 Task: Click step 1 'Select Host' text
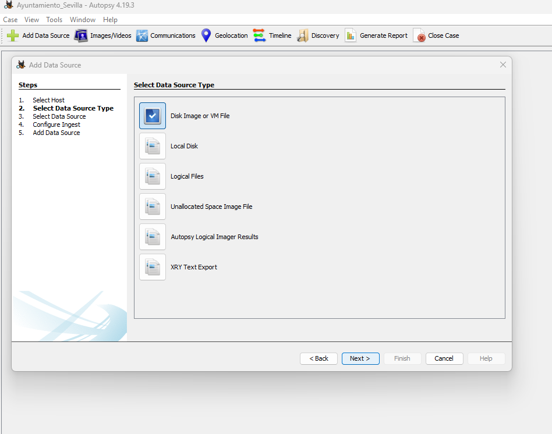click(x=48, y=100)
